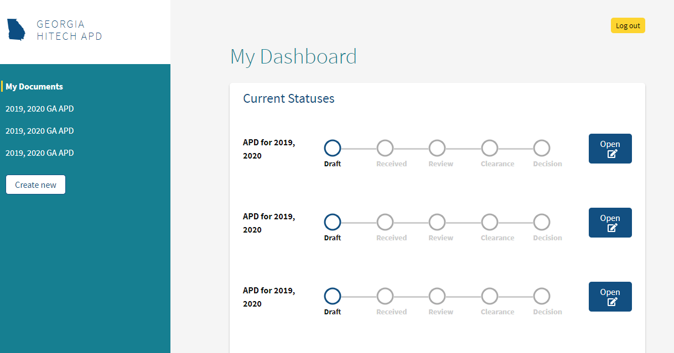The image size is (674, 353).
Task: Click the edit pencil icon on the second Open button
Action: [x=611, y=227]
